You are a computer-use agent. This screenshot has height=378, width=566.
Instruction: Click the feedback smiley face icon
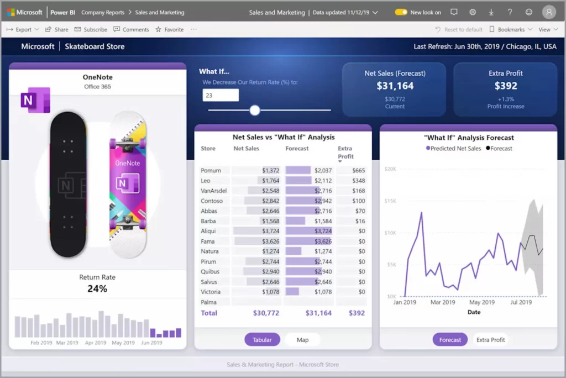(x=528, y=12)
